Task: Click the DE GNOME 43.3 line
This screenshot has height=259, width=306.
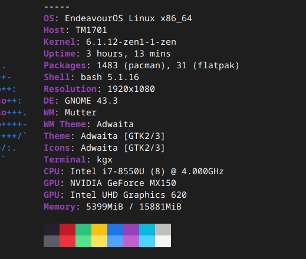Action: (81, 101)
